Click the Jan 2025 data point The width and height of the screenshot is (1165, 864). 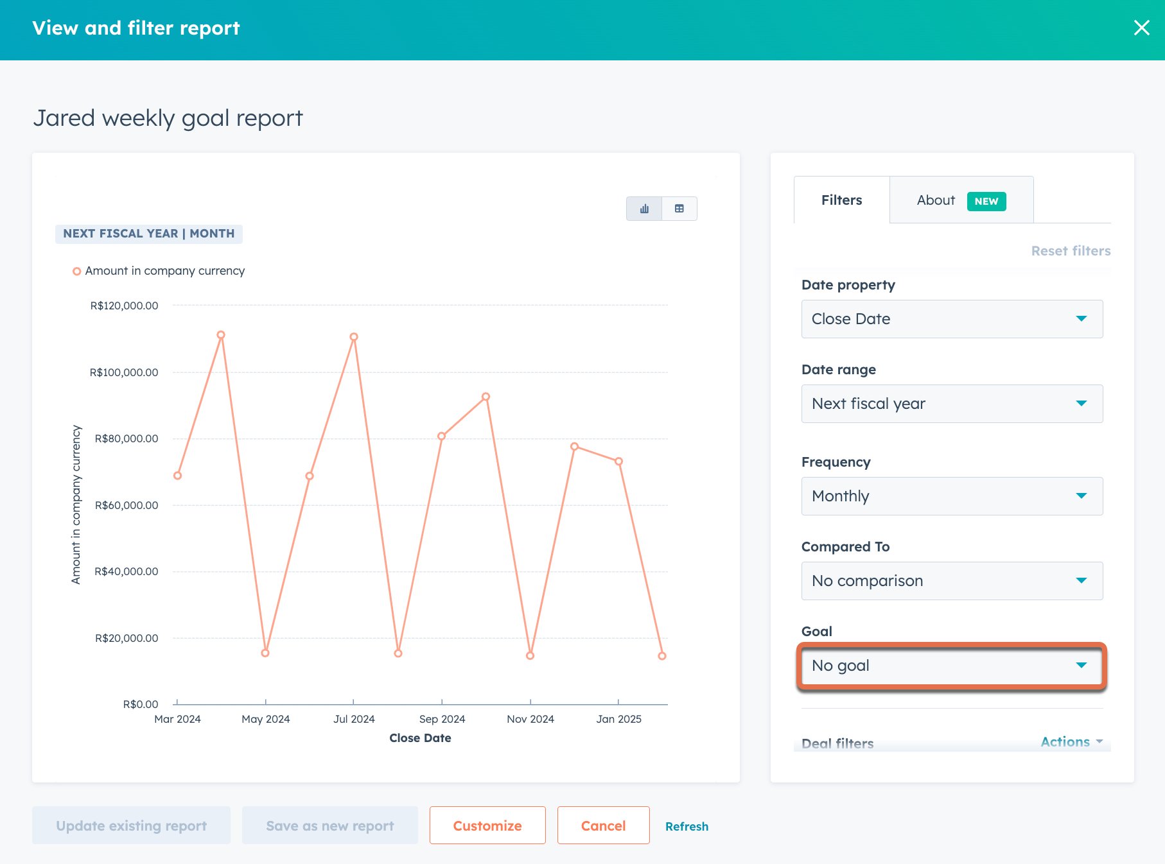[x=618, y=460]
